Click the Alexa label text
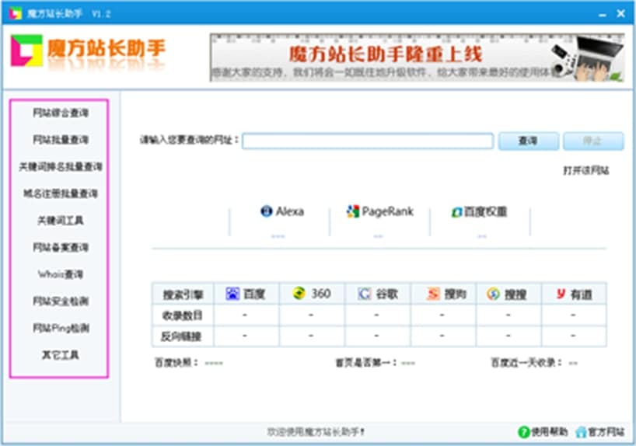Screen dimensions: 636x446 (289, 211)
